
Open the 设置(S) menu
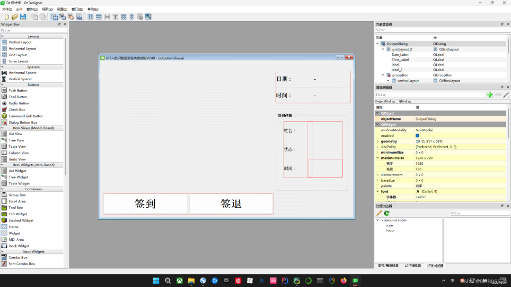point(62,9)
